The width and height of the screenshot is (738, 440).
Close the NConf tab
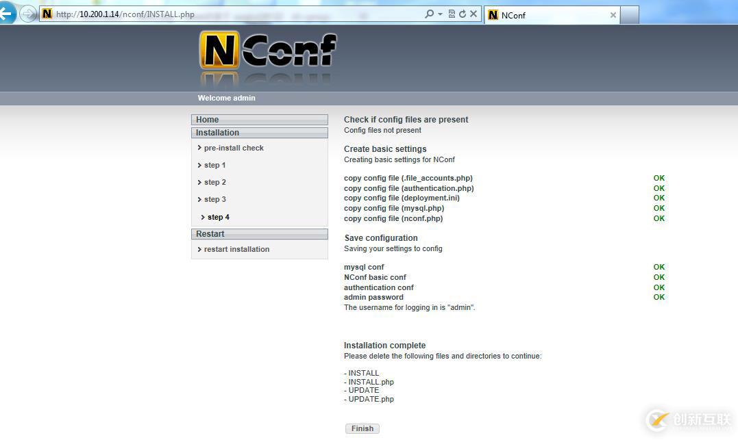click(x=613, y=15)
